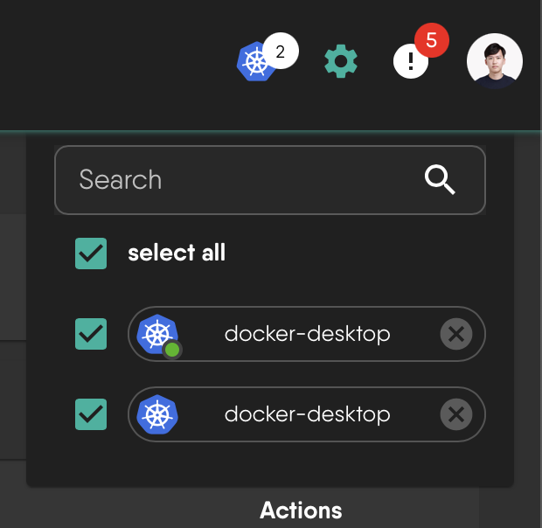Click the red notification badge showing 5

[x=431, y=40]
